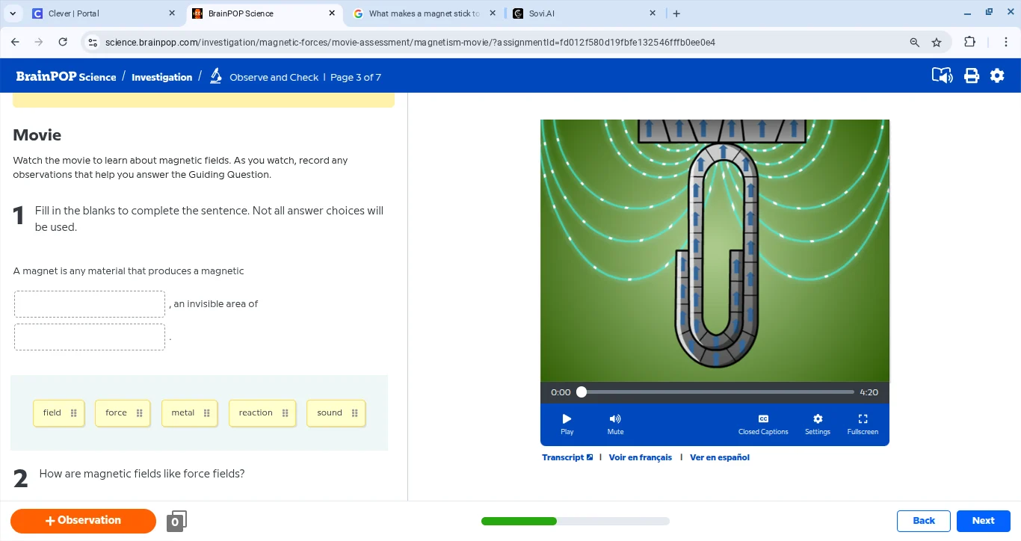
Task: Play the magnetism movie
Action: click(x=567, y=424)
